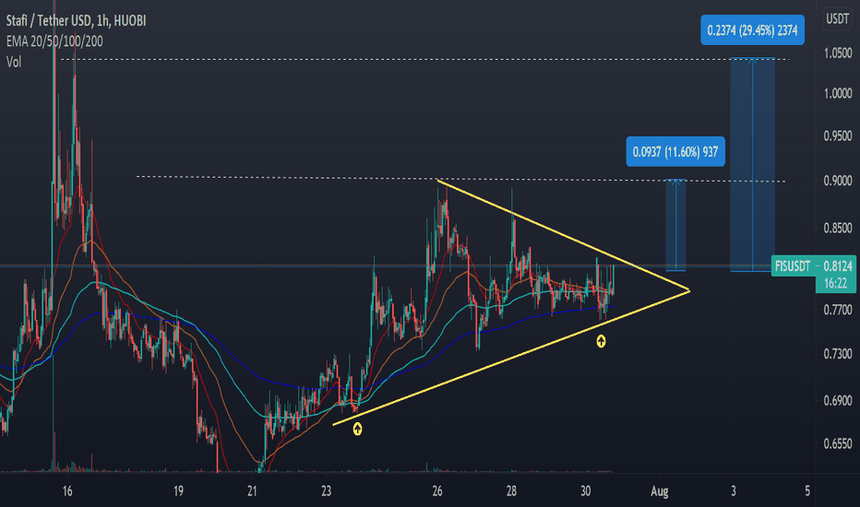Click the 0.8500 price axis label
The image size is (860, 507).
pos(838,228)
